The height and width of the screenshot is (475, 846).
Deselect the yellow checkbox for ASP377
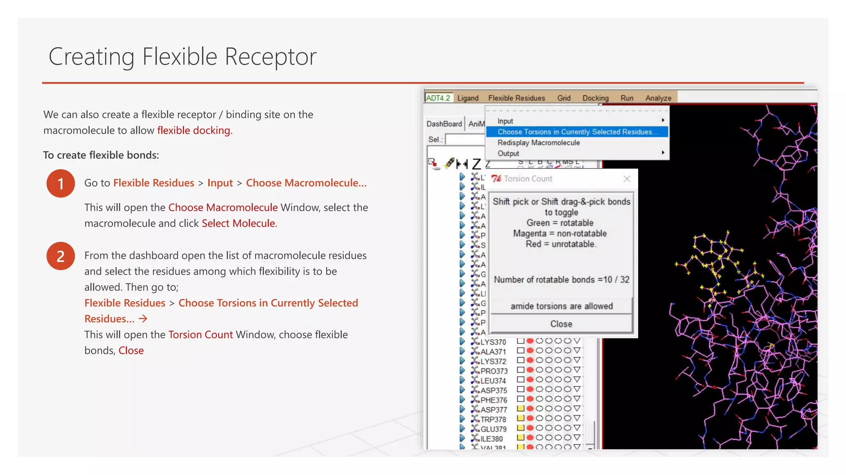click(x=520, y=409)
